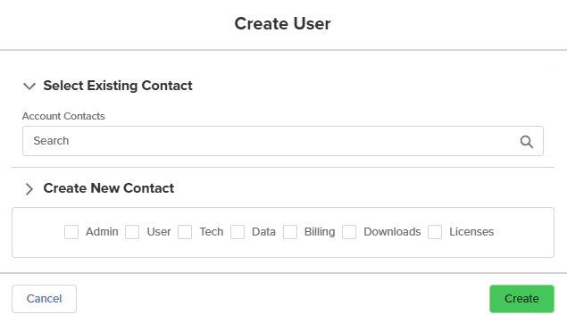Click the Select Existing Contact heading

(118, 86)
